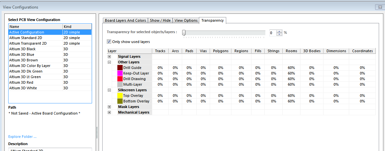Click the transparency percentage input field
The width and height of the screenshot is (385, 151).
point(273,32)
